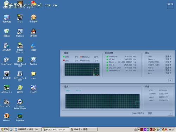The width and height of the screenshot is (176, 132).
Task: Open the everest info icon
Action: [7, 117]
